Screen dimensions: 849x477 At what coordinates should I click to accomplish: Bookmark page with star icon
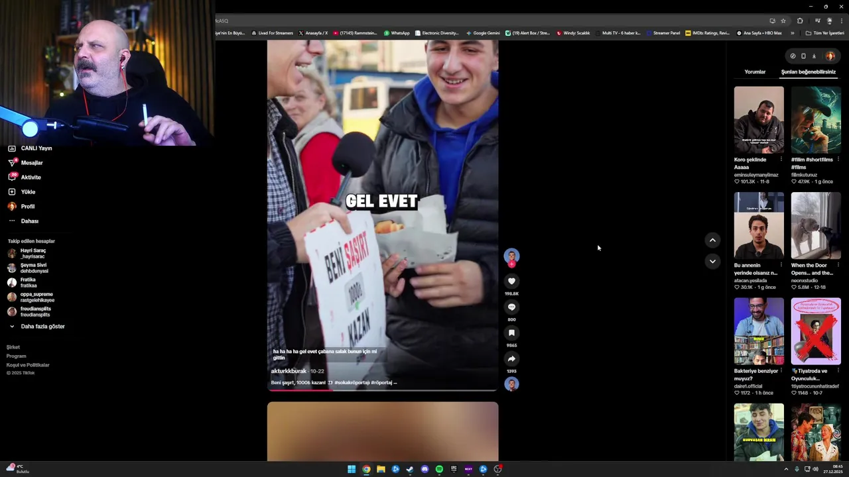[783, 21]
